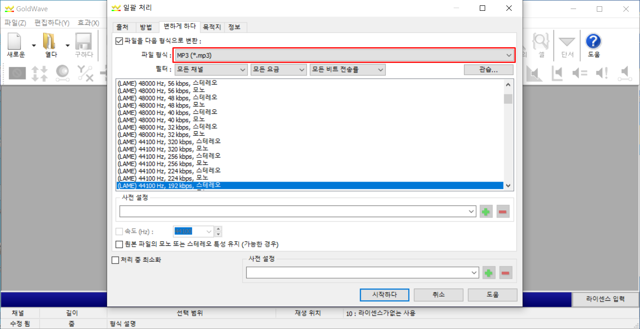Switch to the 방법 tab
Screen dimensions: 640x329
146,27
